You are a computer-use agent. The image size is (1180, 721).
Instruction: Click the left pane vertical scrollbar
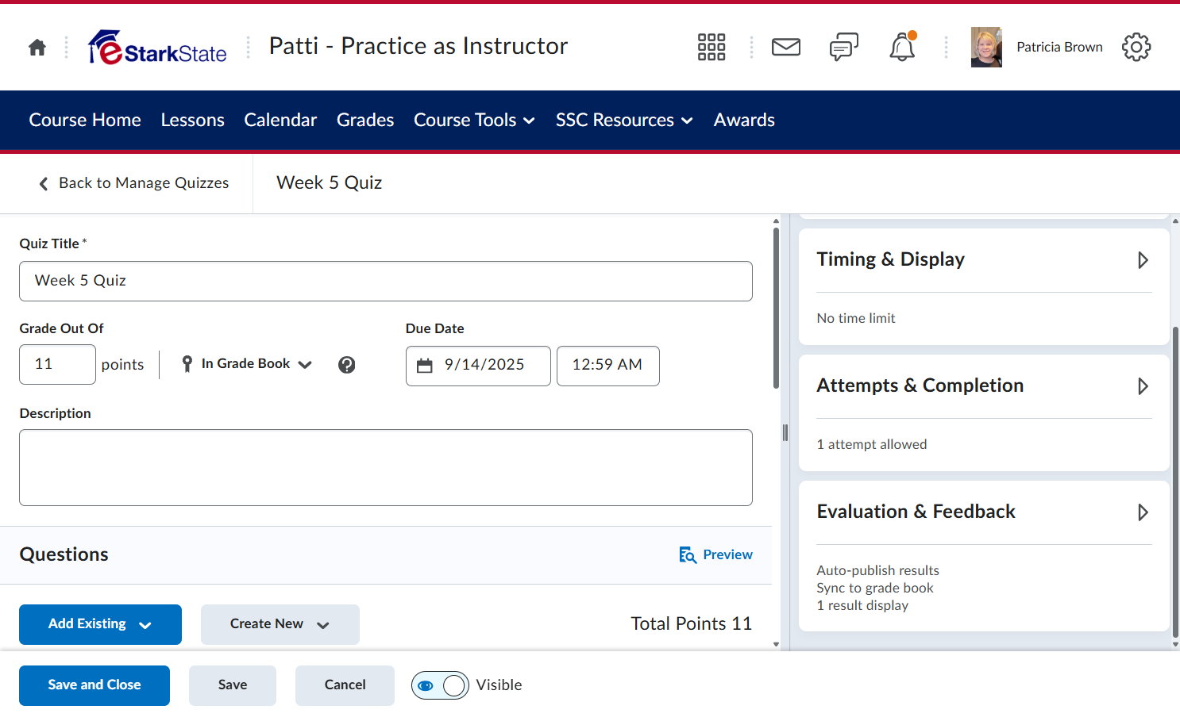click(777, 309)
